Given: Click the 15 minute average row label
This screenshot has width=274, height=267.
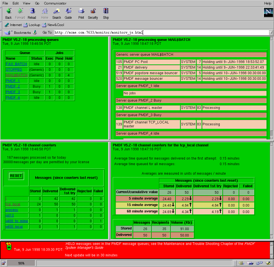Looking at the screenshot, I should (137, 205).
